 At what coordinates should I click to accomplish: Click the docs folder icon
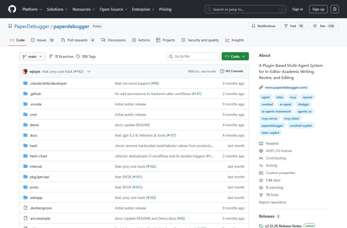[x=25, y=135]
